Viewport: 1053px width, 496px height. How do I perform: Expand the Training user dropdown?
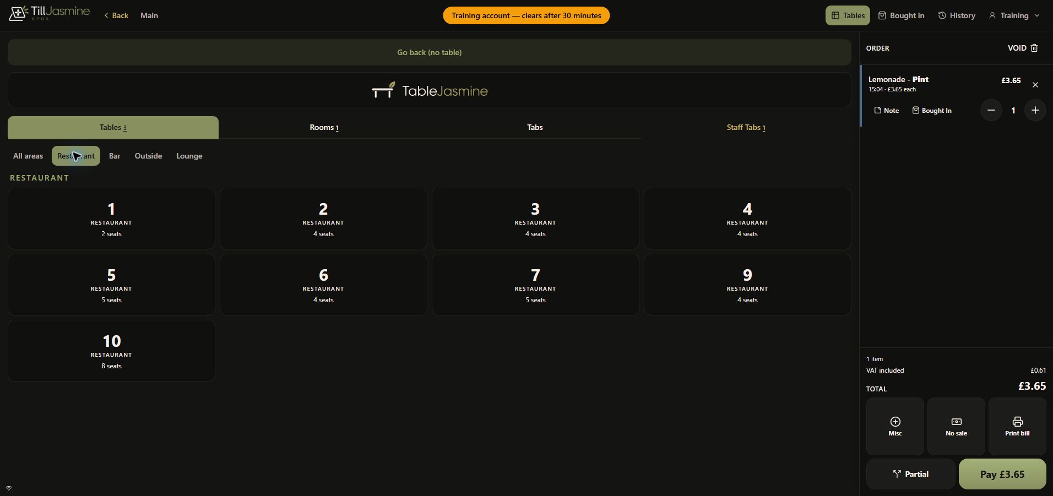(x=1014, y=15)
